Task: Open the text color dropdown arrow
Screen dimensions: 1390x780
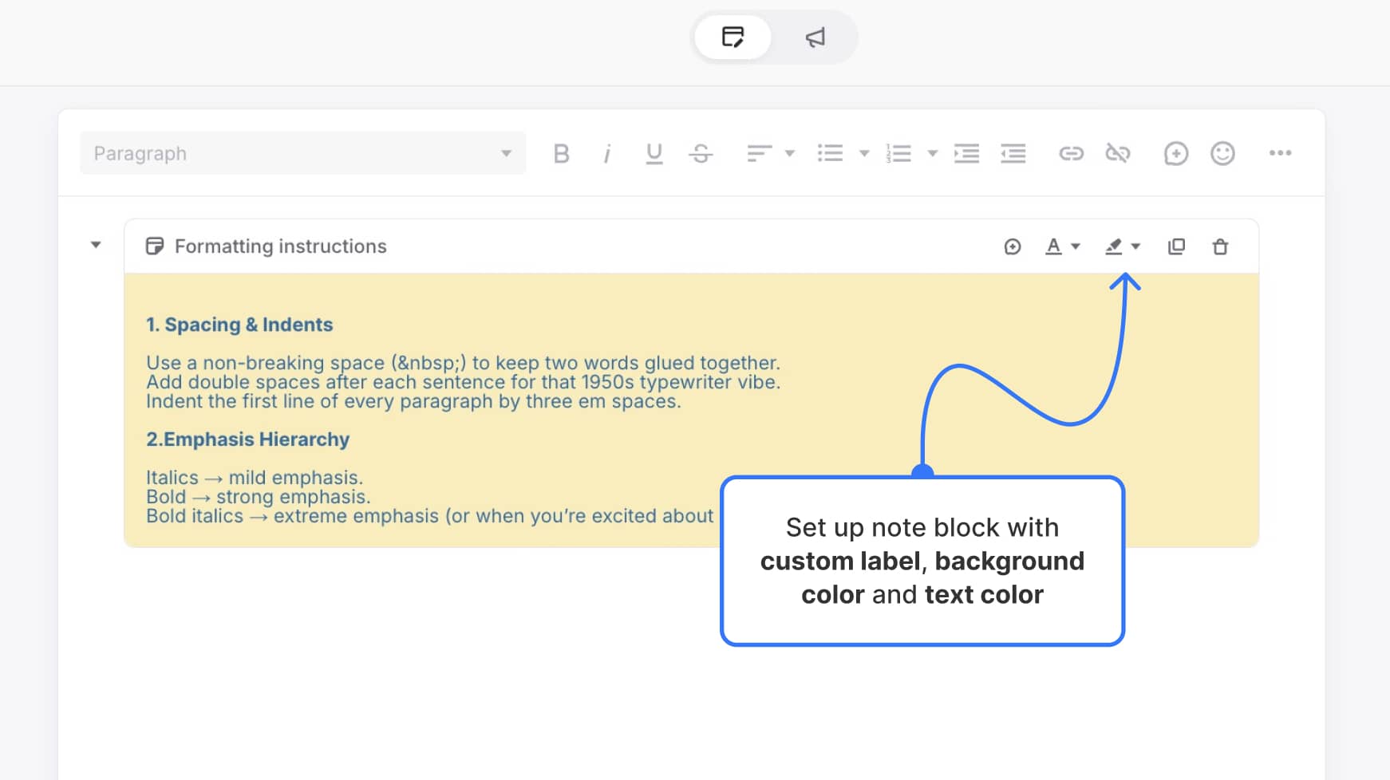Action: (1076, 246)
